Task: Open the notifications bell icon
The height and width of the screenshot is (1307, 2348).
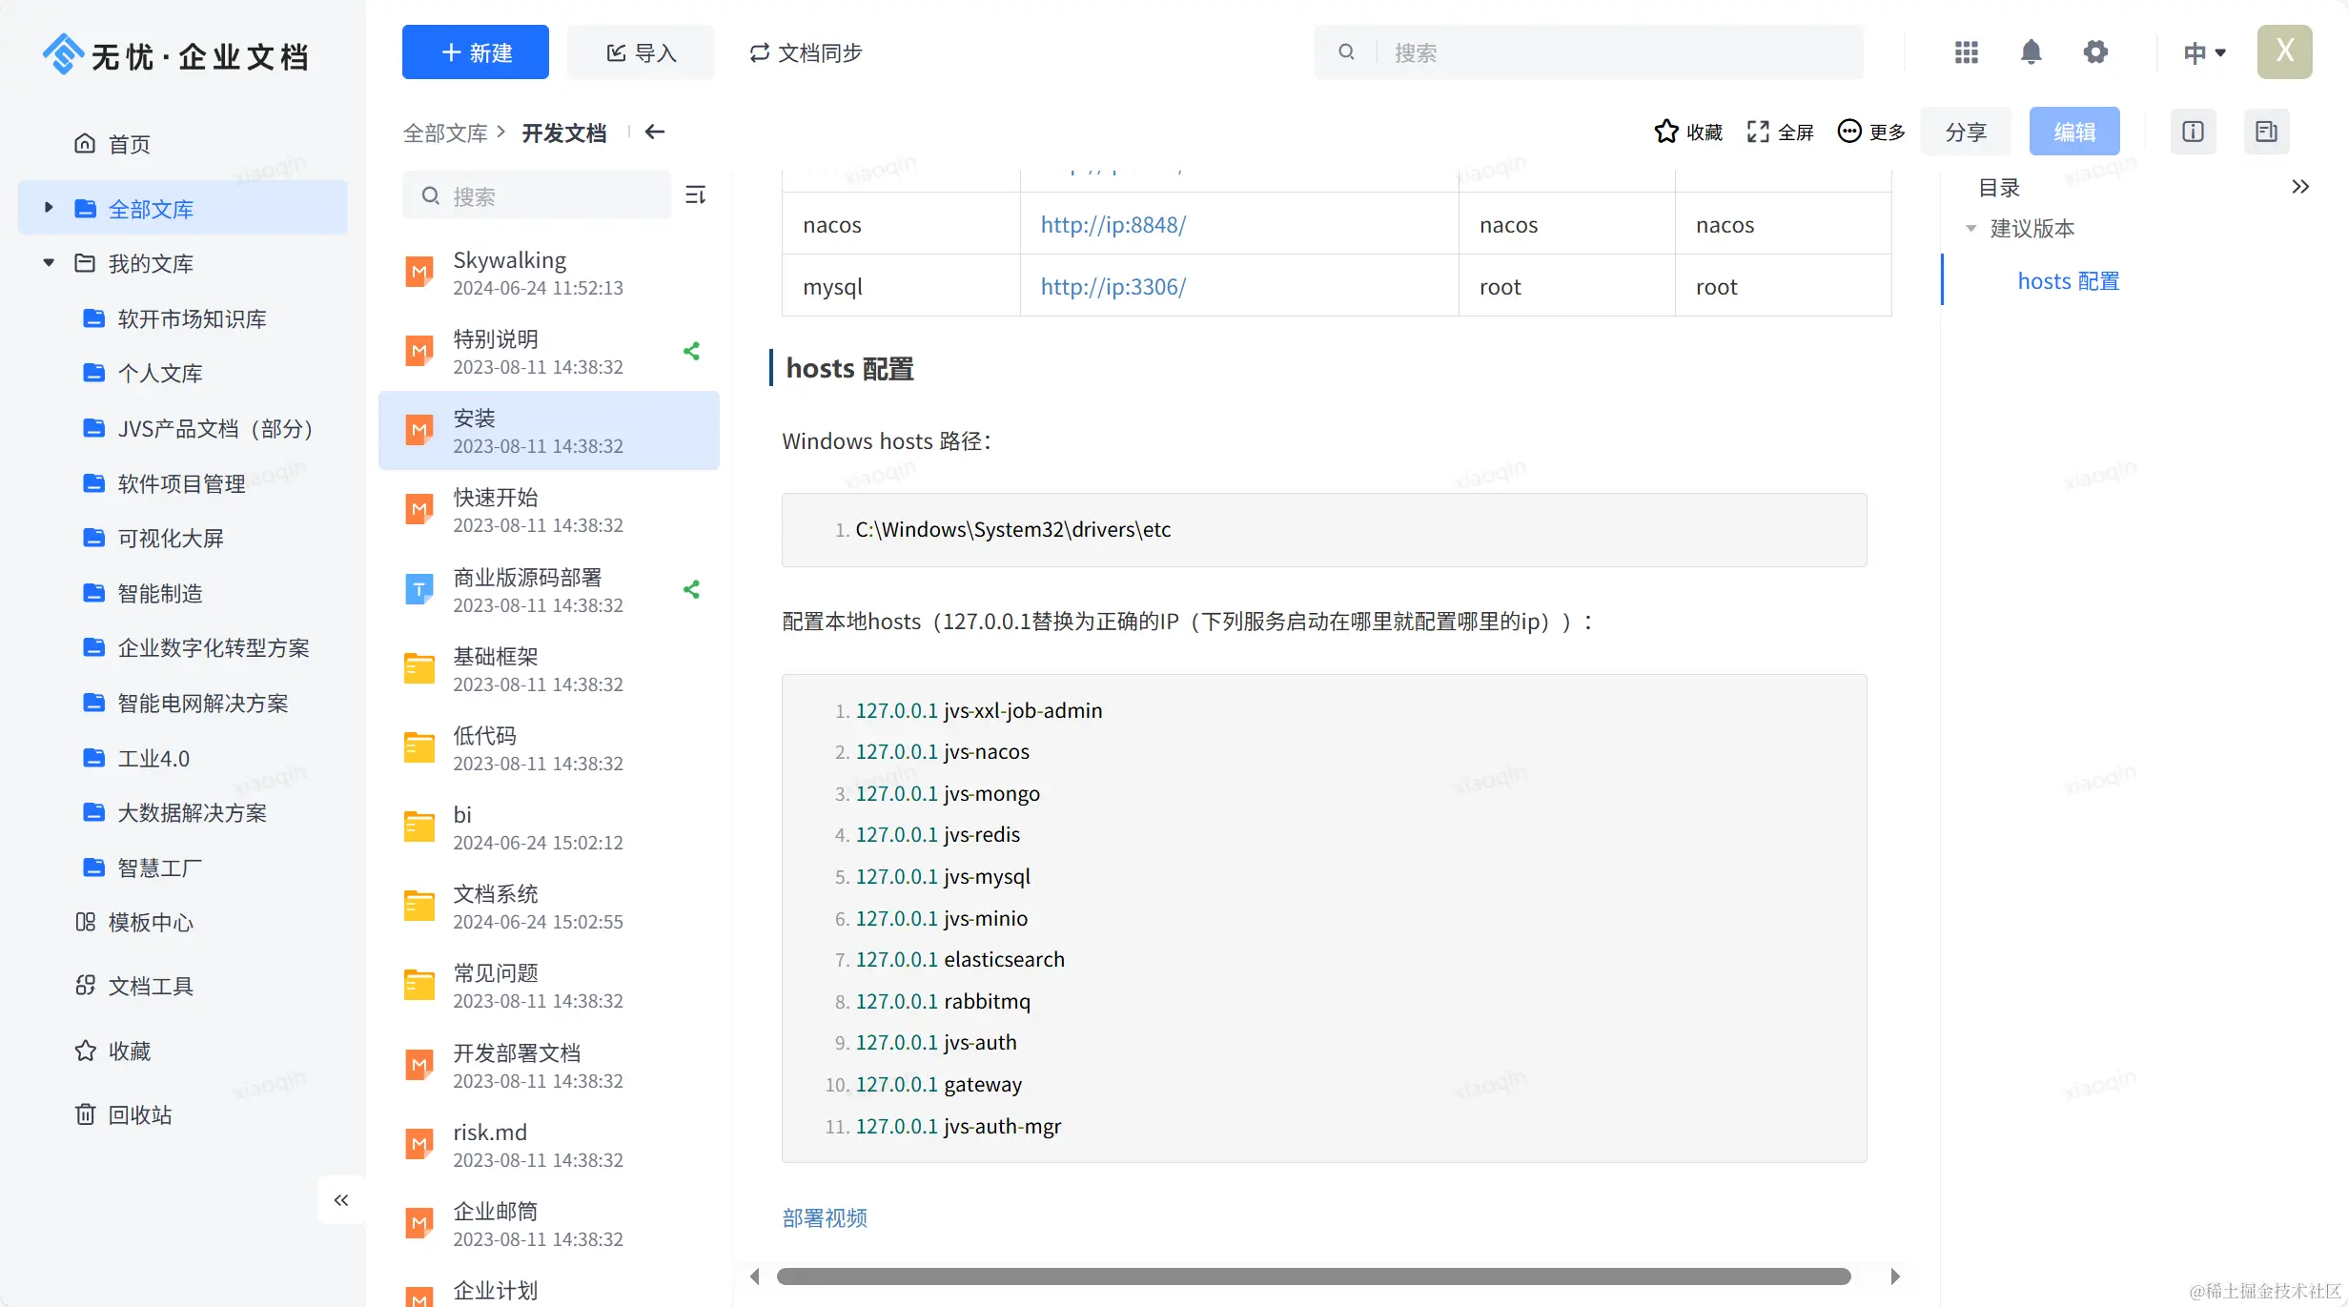Action: coord(2031,52)
